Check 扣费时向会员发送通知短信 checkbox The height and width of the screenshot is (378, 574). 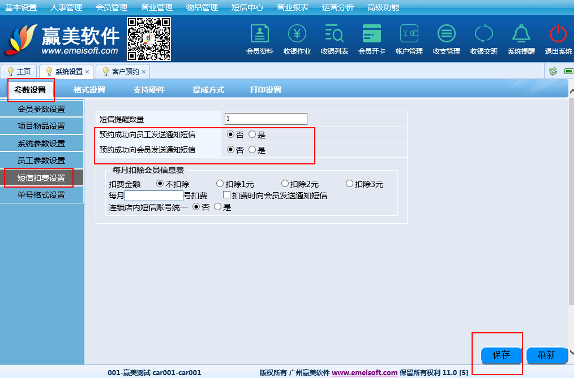pos(226,195)
